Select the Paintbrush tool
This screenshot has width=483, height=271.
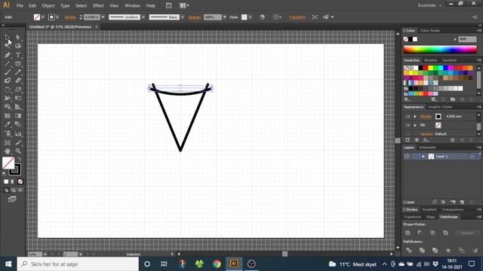pos(8,72)
